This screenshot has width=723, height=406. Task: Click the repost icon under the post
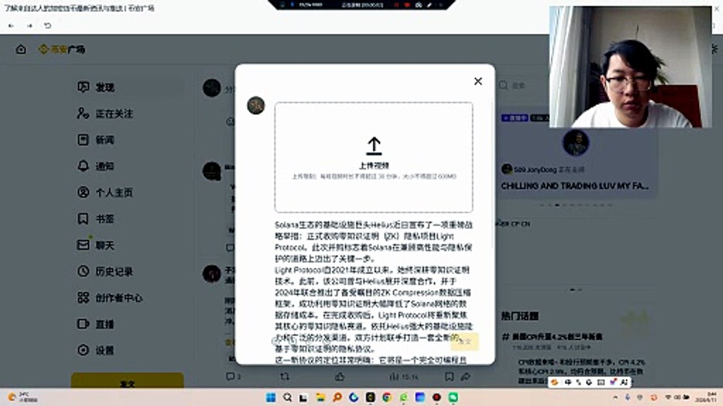285,376
